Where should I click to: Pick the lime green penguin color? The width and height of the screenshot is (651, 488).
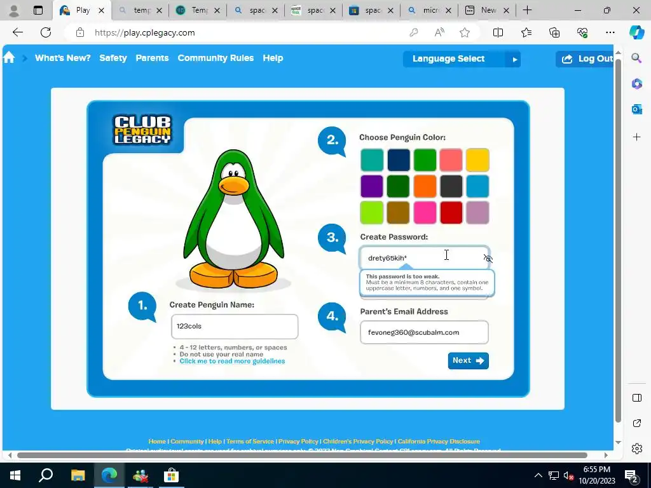coord(371,212)
